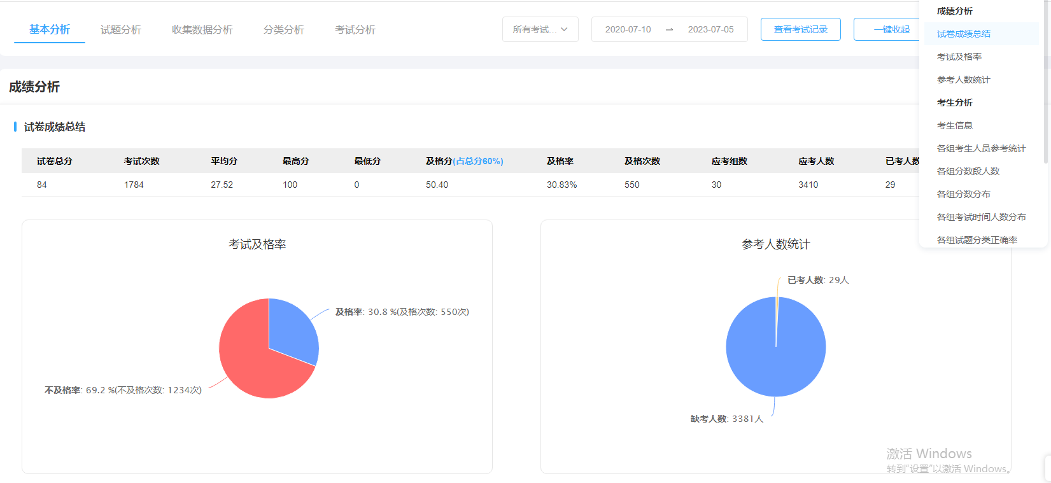Click the 应考人数 value 3410

coord(808,185)
